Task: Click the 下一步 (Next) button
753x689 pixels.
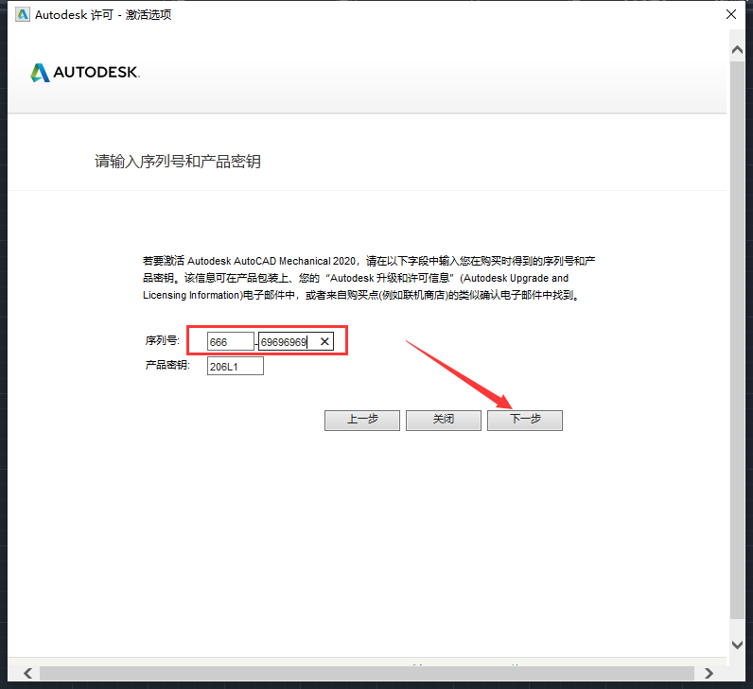Action: (x=525, y=420)
